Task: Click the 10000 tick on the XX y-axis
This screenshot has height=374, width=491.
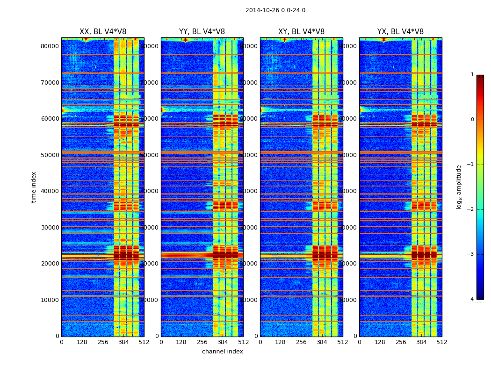Action: coord(50,300)
